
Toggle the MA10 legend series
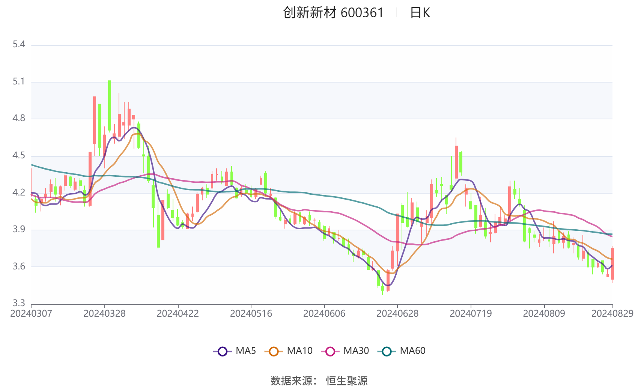tap(288, 351)
